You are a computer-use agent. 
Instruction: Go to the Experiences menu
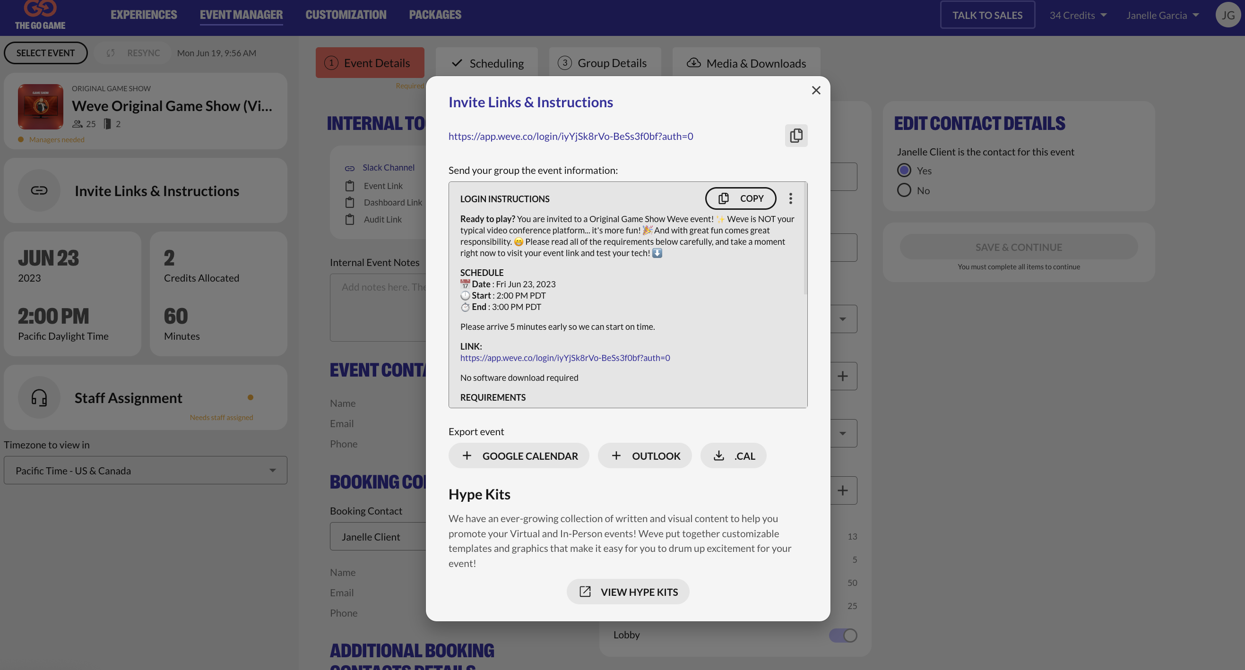[144, 15]
